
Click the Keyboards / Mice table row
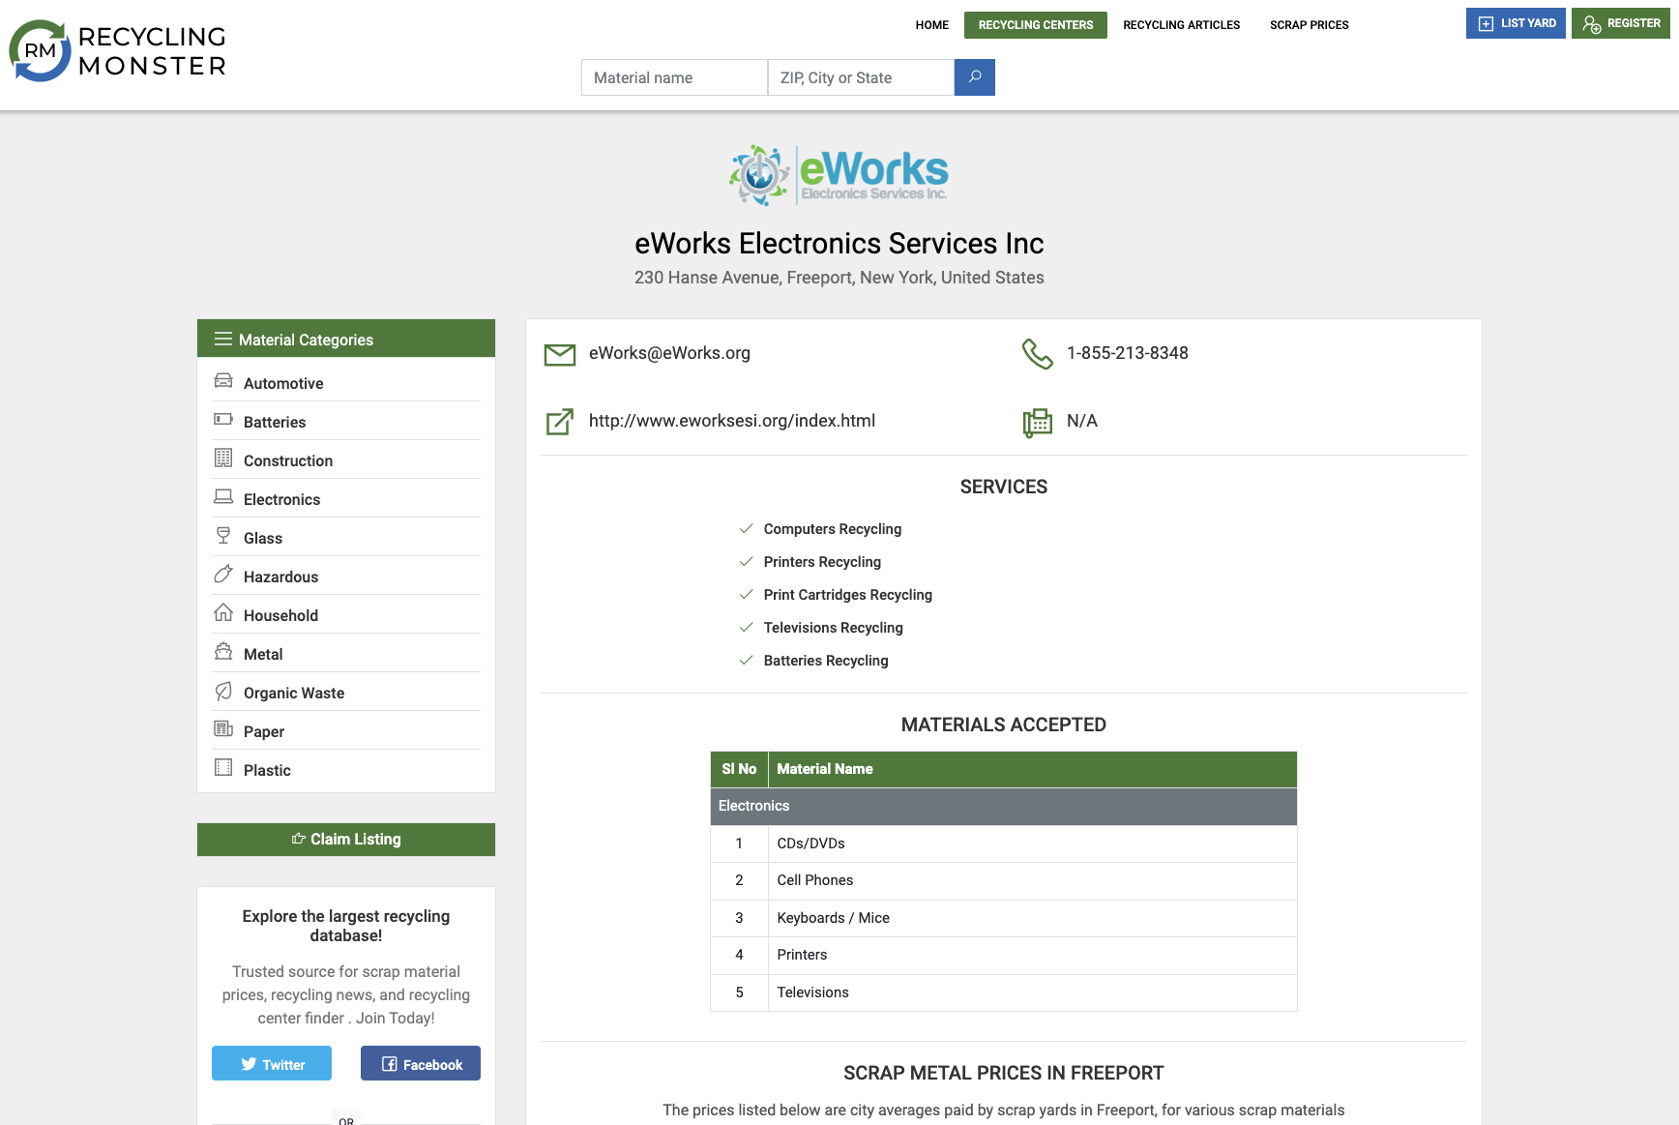[x=1004, y=918]
